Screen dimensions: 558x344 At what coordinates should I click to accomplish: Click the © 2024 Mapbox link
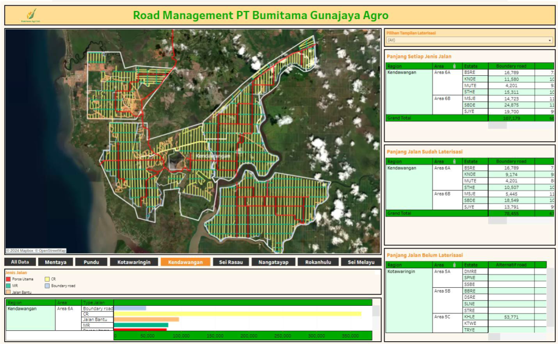(x=20, y=250)
